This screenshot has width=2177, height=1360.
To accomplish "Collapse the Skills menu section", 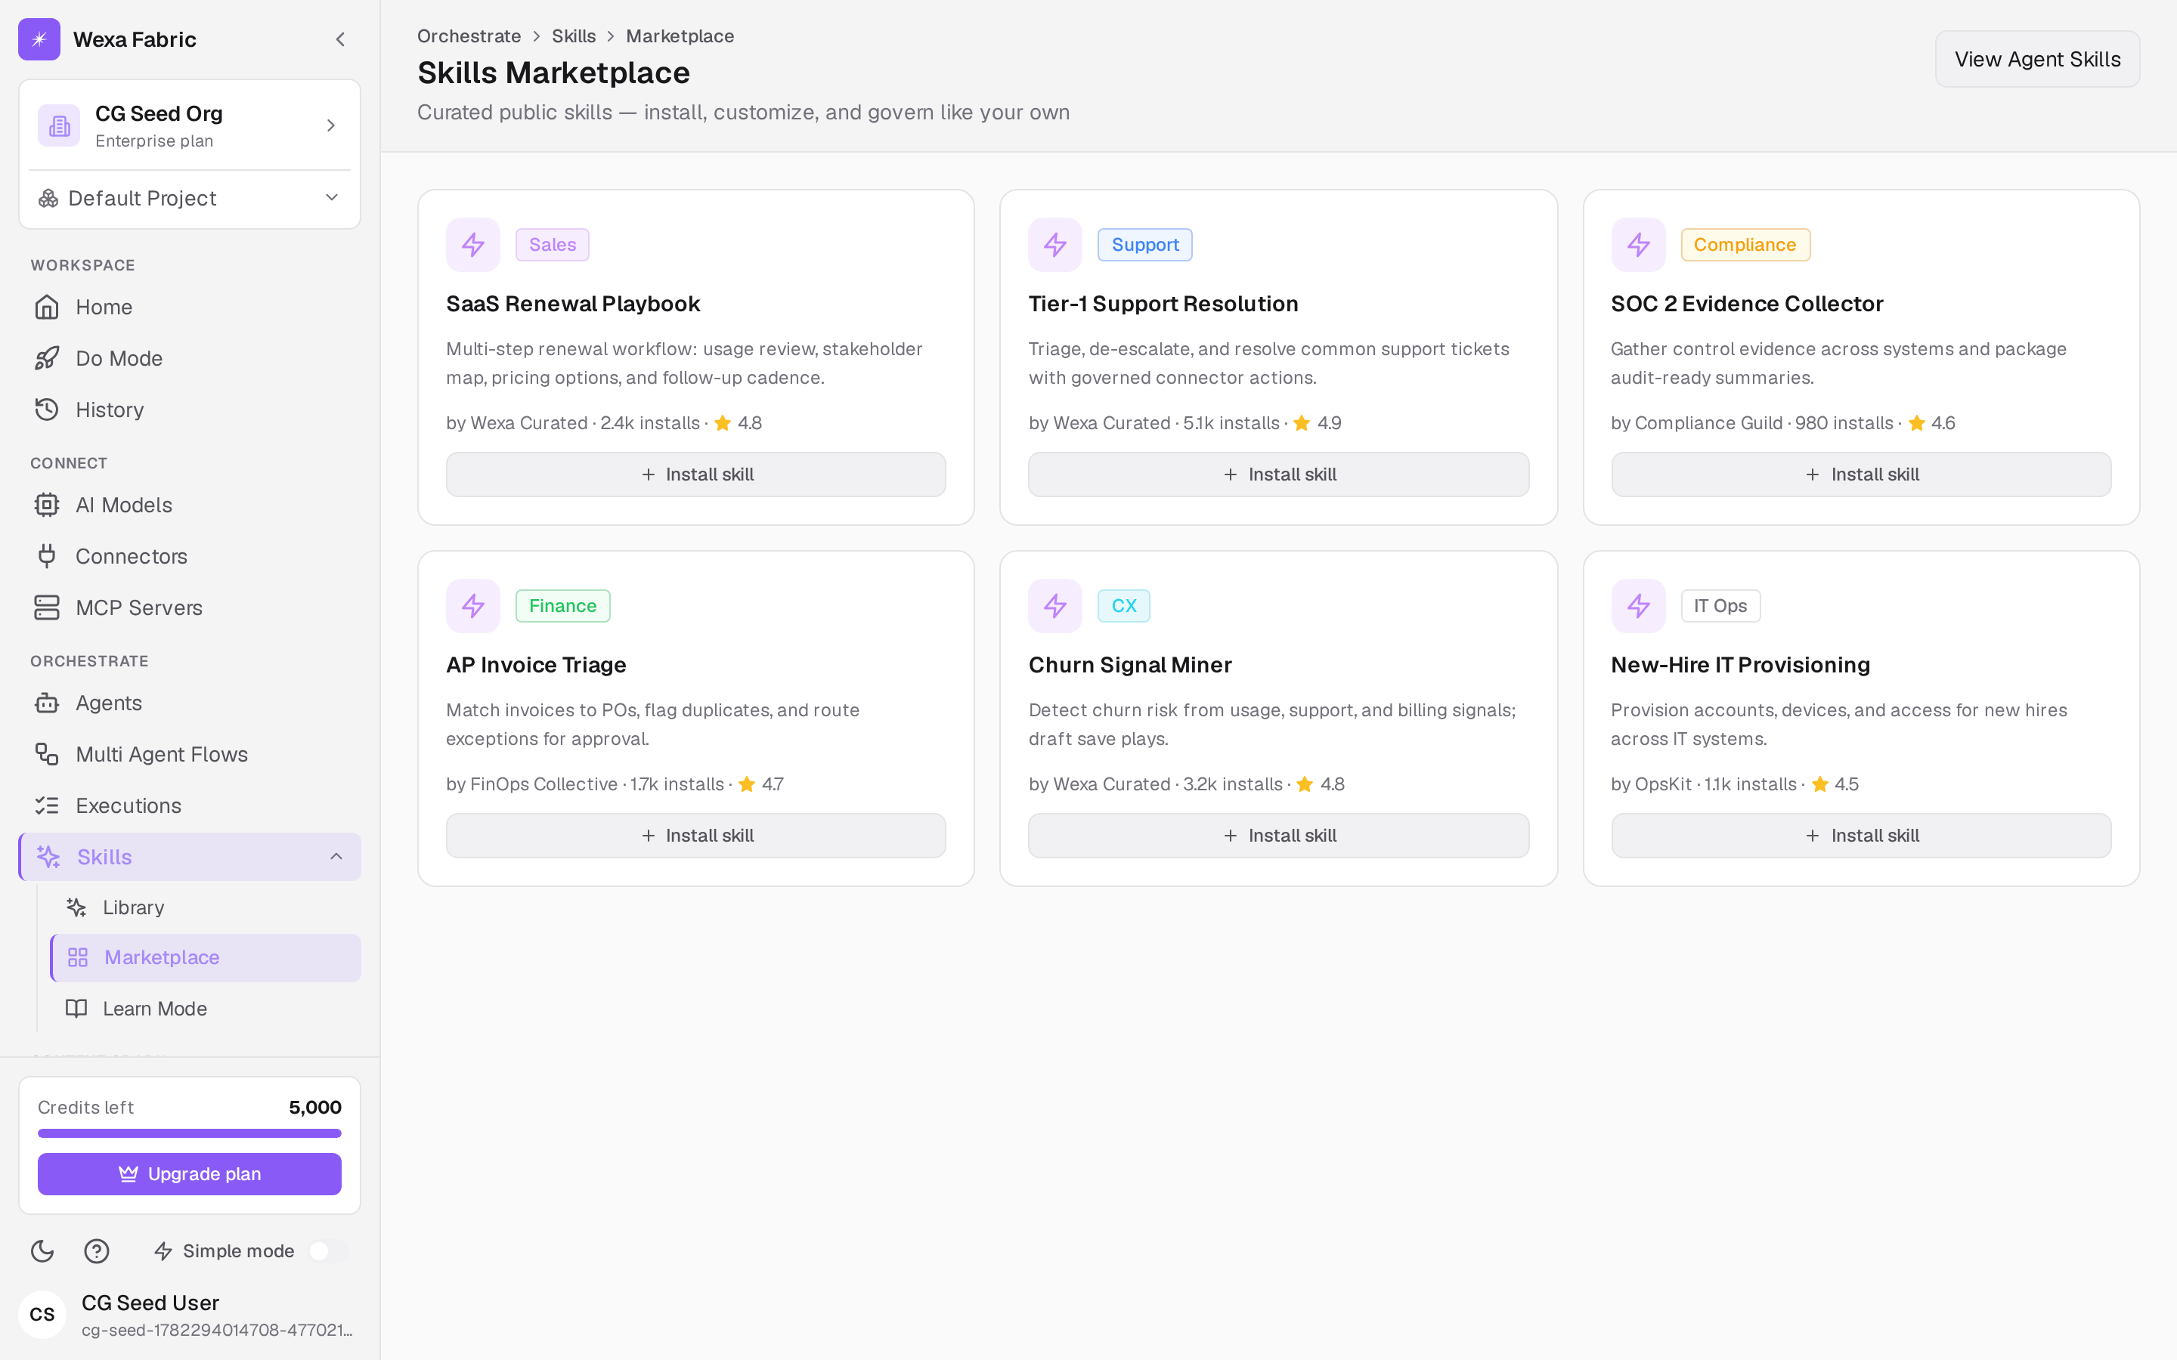I will [336, 856].
